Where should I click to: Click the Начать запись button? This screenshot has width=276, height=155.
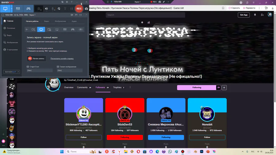36,59
